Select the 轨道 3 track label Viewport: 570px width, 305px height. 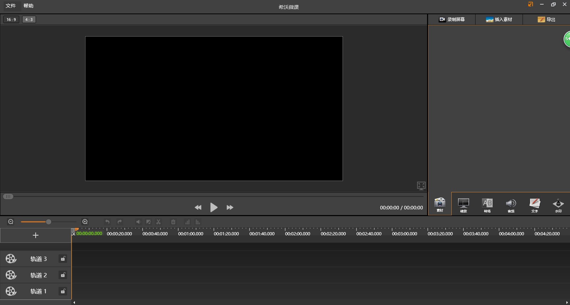38,259
